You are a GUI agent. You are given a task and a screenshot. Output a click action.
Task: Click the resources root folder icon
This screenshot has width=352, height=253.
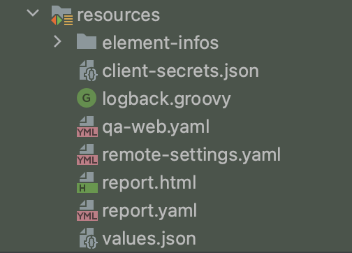61,15
